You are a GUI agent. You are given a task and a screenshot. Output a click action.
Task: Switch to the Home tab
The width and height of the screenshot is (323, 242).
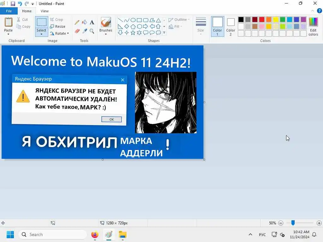click(x=27, y=11)
